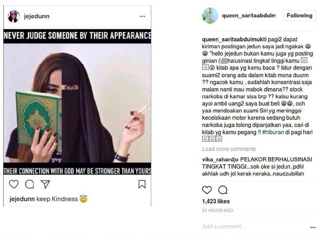Like the jejedunn post with heart icon

14,184
